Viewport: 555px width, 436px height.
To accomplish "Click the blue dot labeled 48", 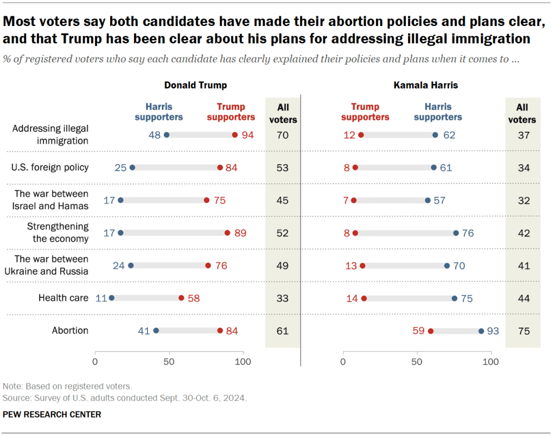I will point(167,135).
